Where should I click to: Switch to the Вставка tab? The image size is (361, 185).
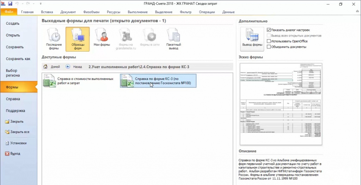click(47, 12)
